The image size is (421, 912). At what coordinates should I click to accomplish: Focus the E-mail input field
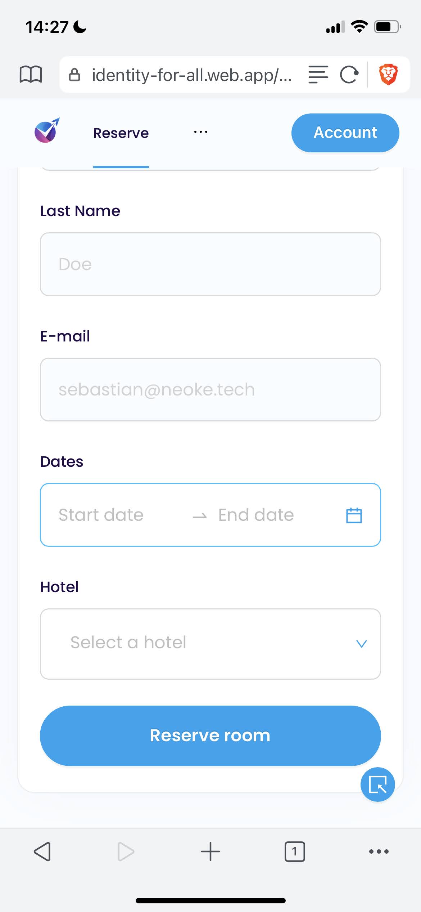tap(210, 389)
